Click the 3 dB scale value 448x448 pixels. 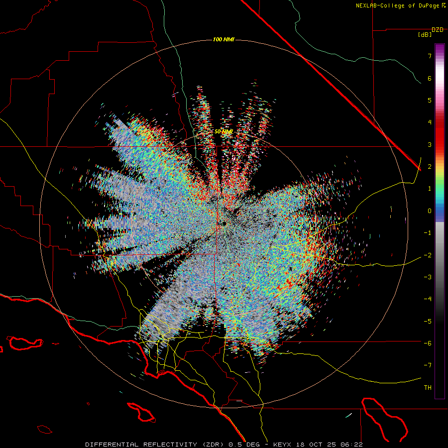(430, 144)
